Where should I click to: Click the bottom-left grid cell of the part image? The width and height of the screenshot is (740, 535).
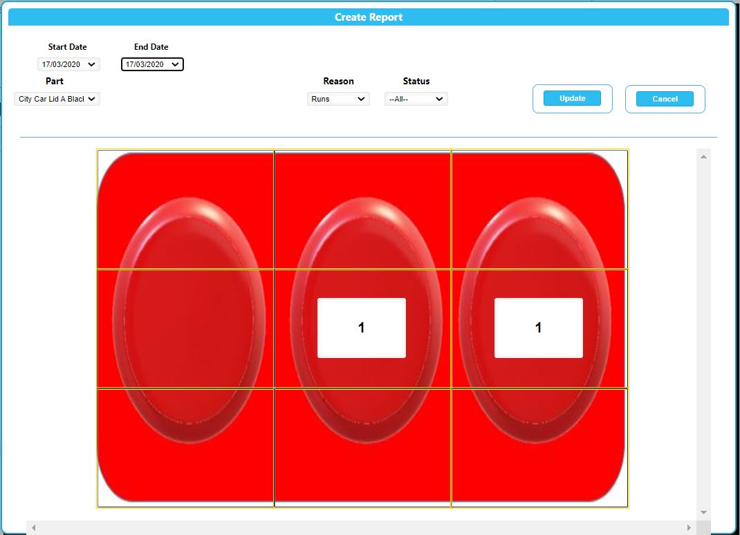[x=185, y=448]
